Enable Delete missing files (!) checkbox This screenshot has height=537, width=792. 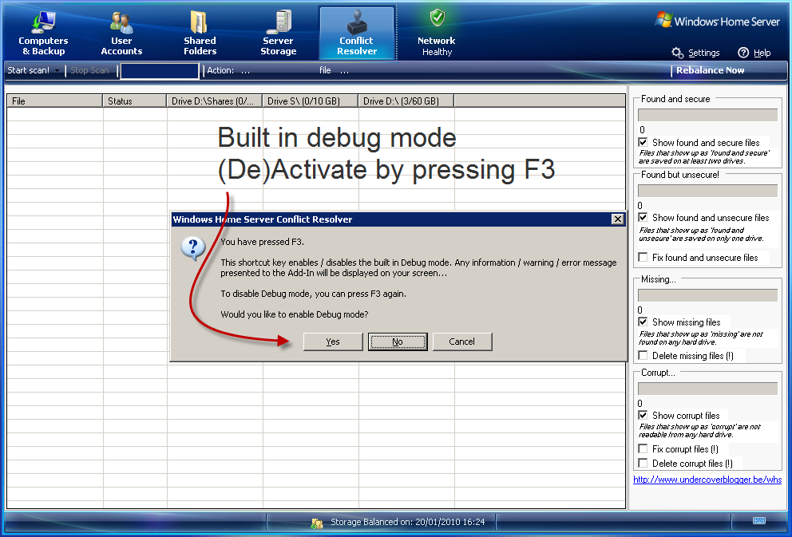tap(643, 356)
